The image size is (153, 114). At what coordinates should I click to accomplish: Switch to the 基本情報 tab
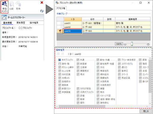pos(7,23)
